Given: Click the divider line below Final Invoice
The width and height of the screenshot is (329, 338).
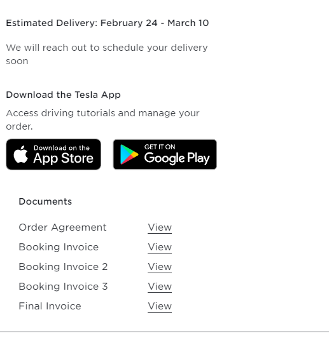Looking at the screenshot, I should pos(164,332).
